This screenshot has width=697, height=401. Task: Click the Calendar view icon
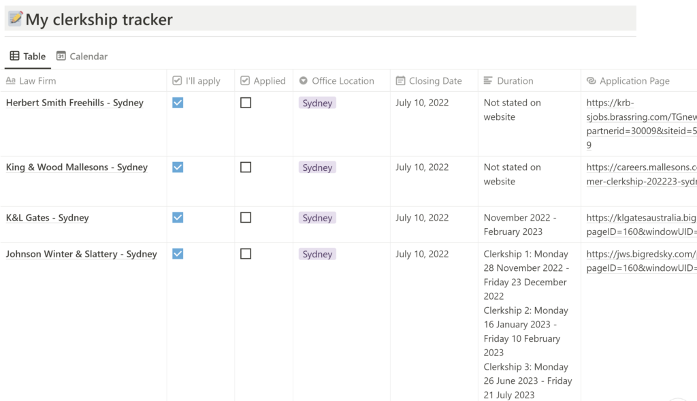click(61, 56)
